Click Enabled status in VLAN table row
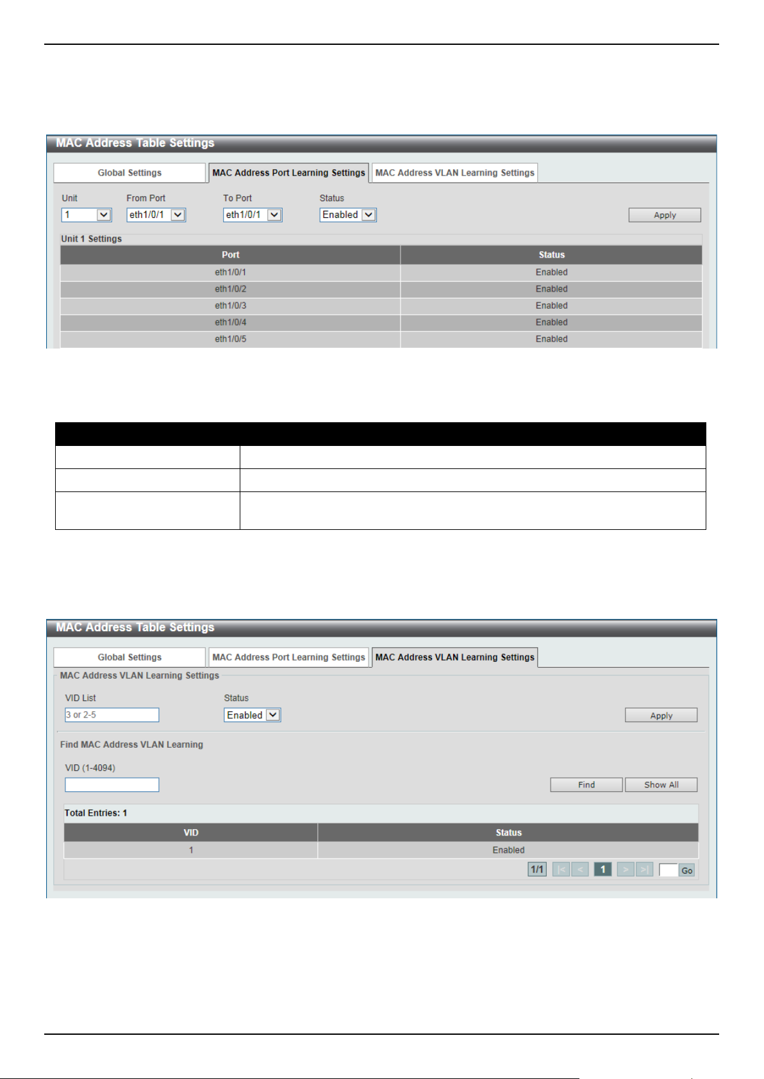This screenshot has width=764, height=1079. 508,850
